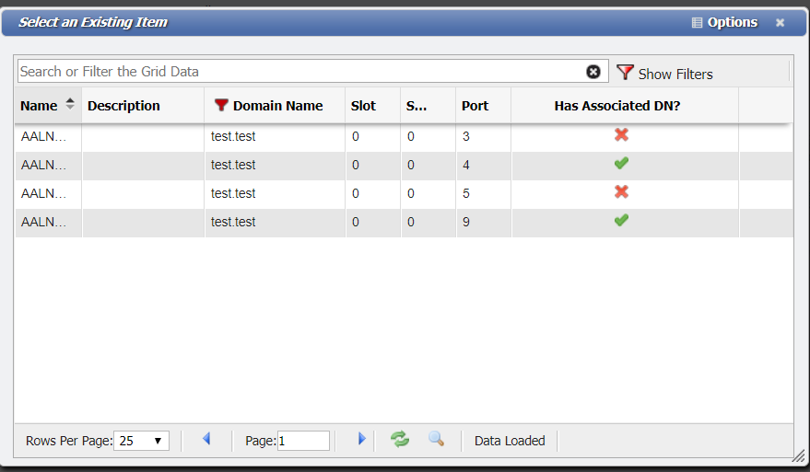Clear the grid search field with the X icon
810x472 pixels.
pyautogui.click(x=593, y=72)
